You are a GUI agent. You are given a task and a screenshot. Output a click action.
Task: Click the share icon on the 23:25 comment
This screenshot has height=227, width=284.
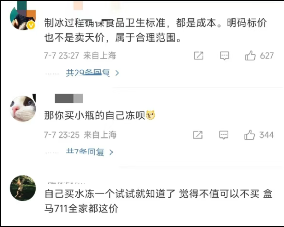(198, 135)
